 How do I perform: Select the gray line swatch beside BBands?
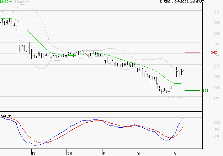point(27,2)
